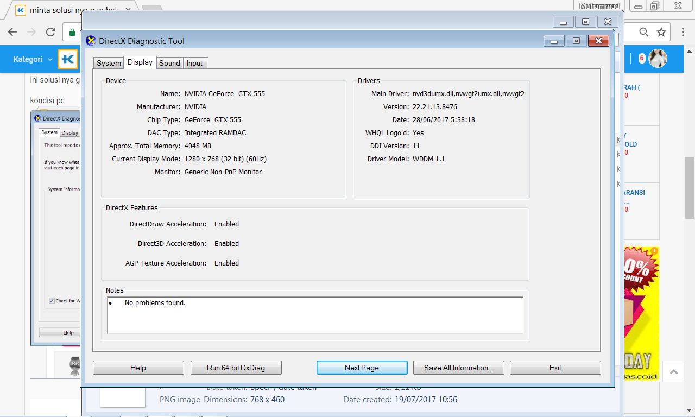Click the Manufacturer value 'NVIDIA'
695x417 pixels.
pyautogui.click(x=195, y=106)
